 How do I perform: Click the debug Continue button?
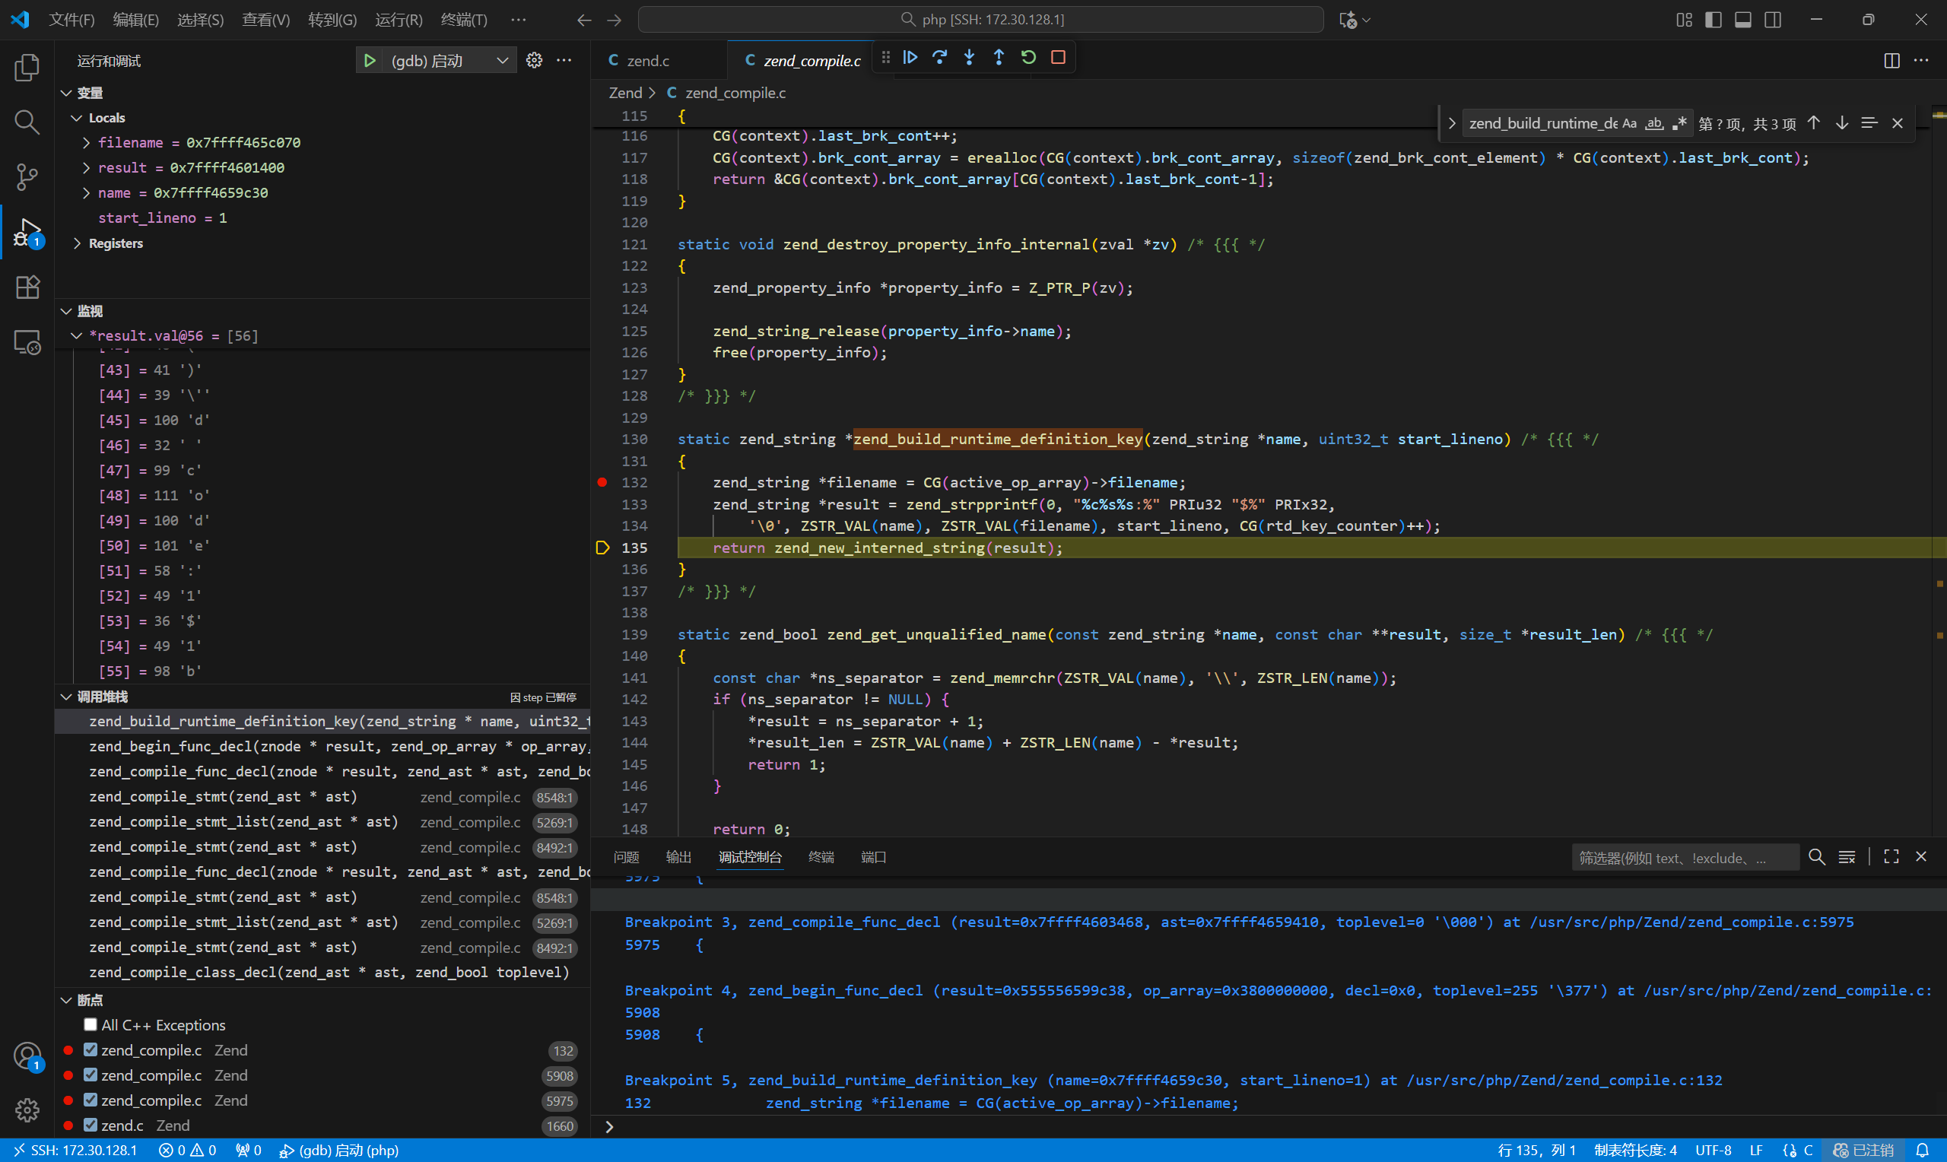click(910, 57)
